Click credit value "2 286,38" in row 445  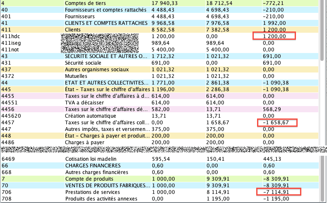(218, 89)
